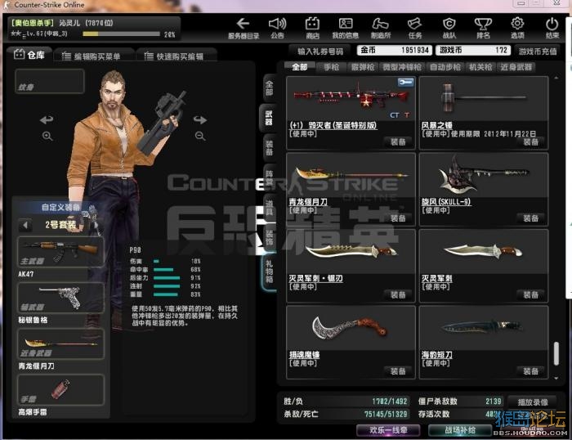This screenshot has height=440, width=572.
Task: Open the 编辑购买菜单 tab
Action: 94,56
